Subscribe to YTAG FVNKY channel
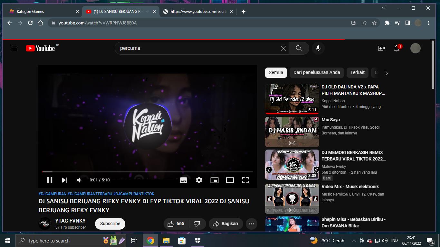Viewport: 440px width, 247px height. [x=110, y=224]
